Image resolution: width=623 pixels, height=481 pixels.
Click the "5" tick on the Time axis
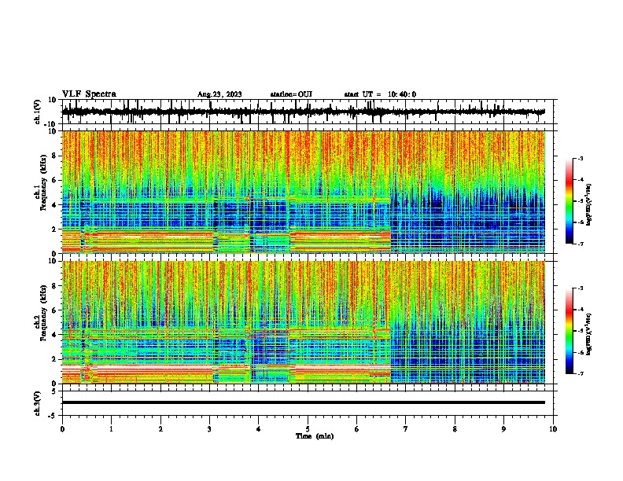(x=308, y=429)
